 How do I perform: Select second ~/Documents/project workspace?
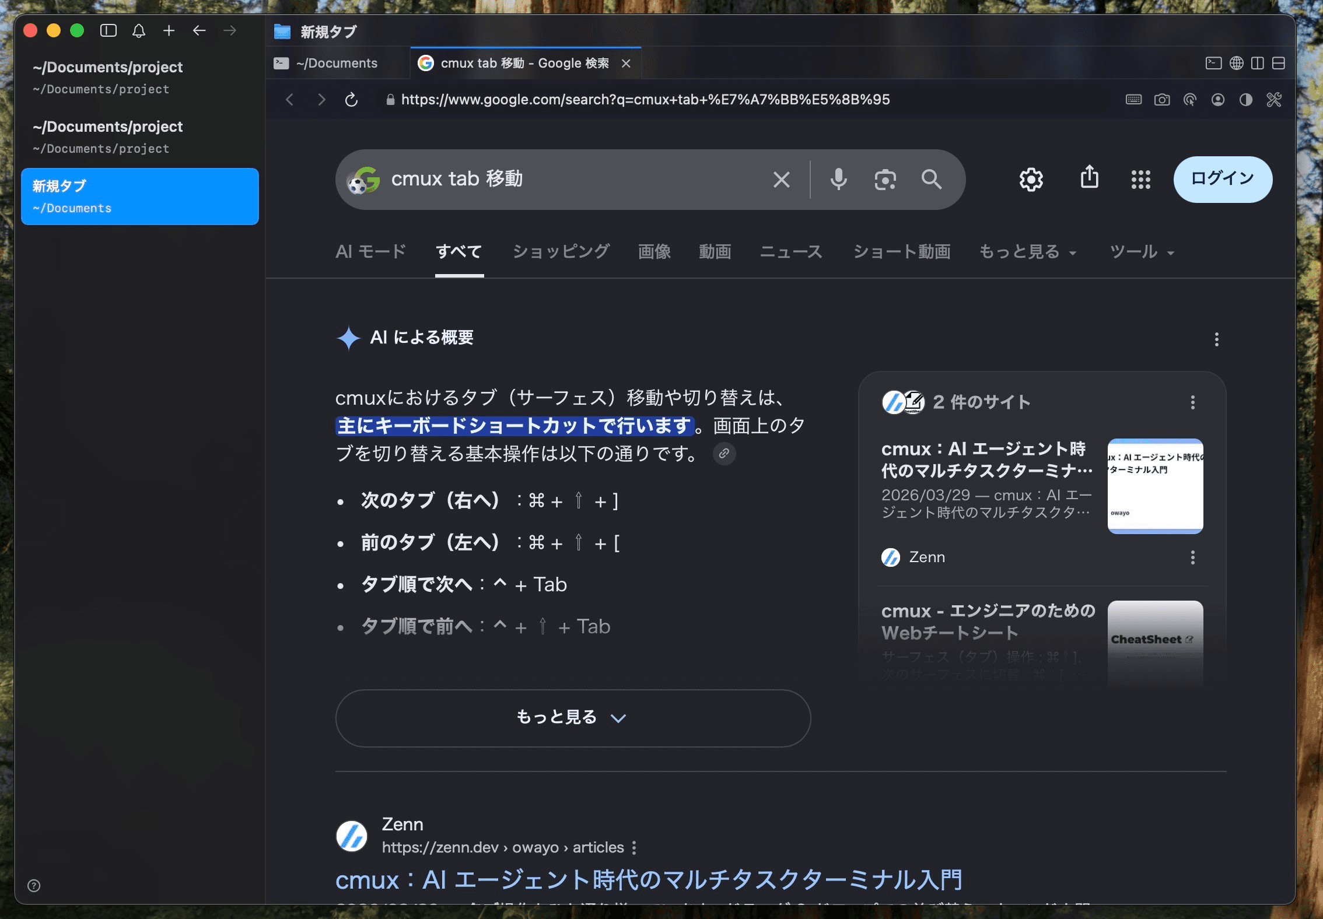pyautogui.click(x=140, y=137)
